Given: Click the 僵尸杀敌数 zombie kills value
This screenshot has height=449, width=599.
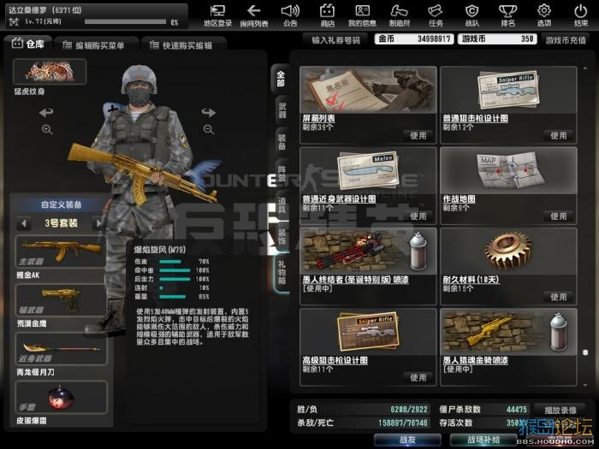Looking at the screenshot, I should pos(517,410).
